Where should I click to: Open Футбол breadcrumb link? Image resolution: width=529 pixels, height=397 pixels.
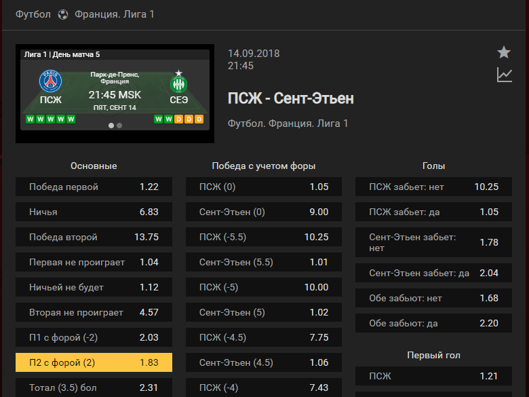(33, 14)
